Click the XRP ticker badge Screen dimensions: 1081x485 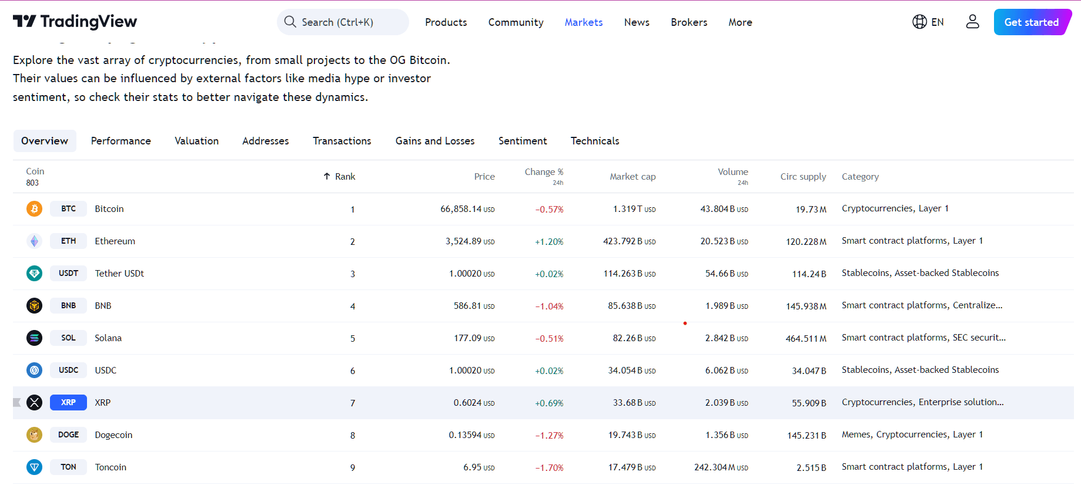(68, 403)
